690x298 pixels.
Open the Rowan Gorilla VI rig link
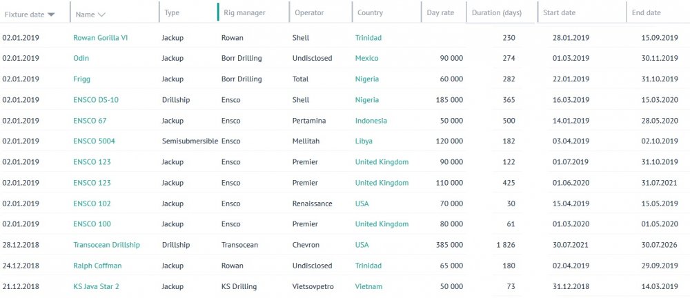[x=100, y=38]
